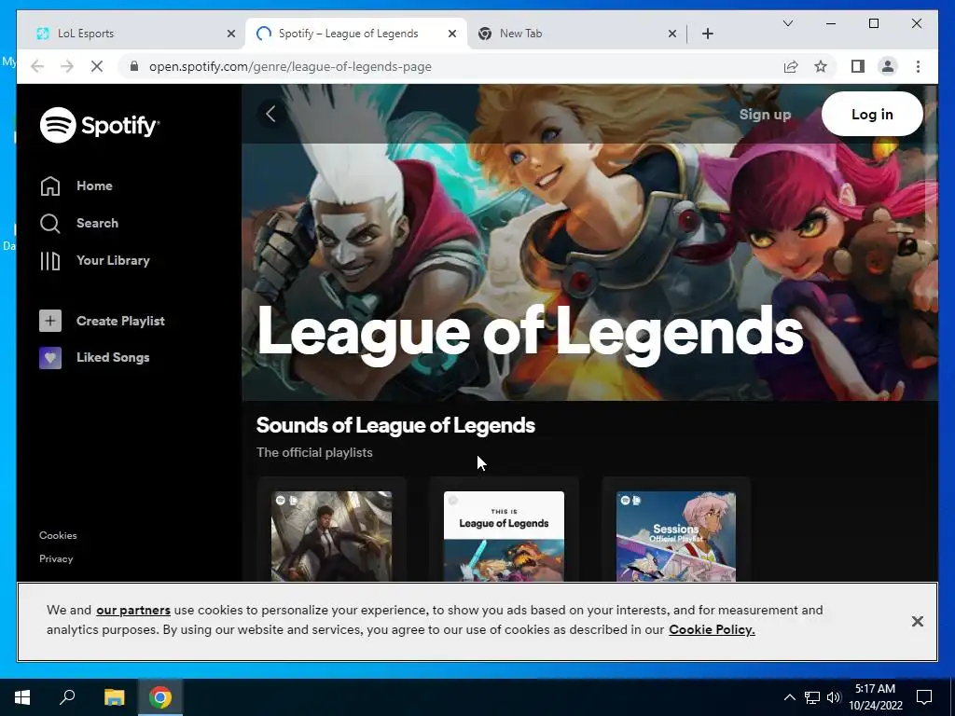This screenshot has height=716, width=955.
Task: Share this page via share icon
Action: pos(791,66)
